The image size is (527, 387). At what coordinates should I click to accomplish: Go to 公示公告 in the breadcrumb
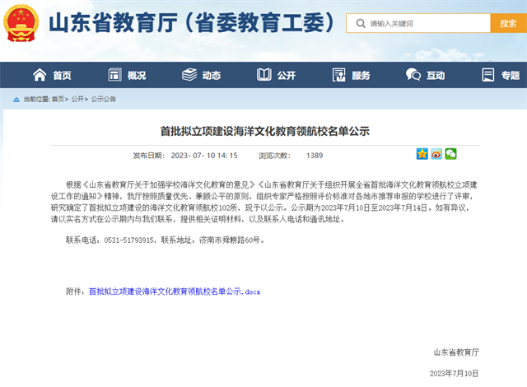(104, 99)
